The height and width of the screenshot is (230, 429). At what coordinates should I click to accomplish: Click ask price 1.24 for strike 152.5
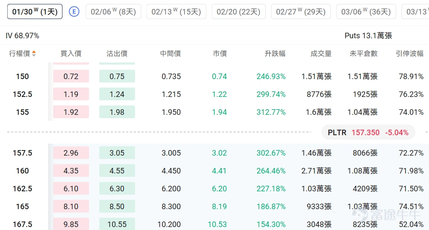[x=117, y=94]
